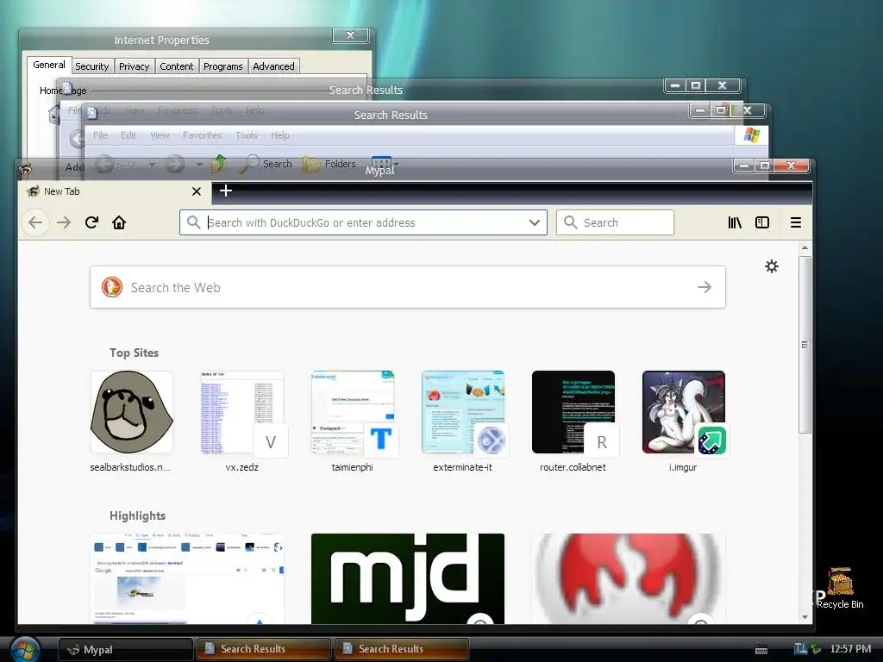Click the Up folder icon in Search Results window
This screenshot has width=883, height=662.
click(x=219, y=164)
